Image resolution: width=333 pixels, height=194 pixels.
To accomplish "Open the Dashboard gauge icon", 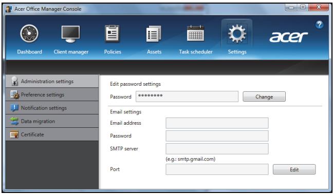I will pyautogui.click(x=29, y=33).
